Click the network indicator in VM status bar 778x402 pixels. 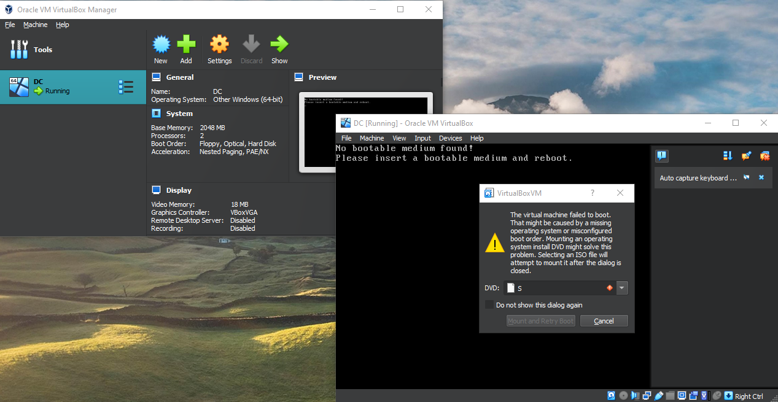click(647, 396)
